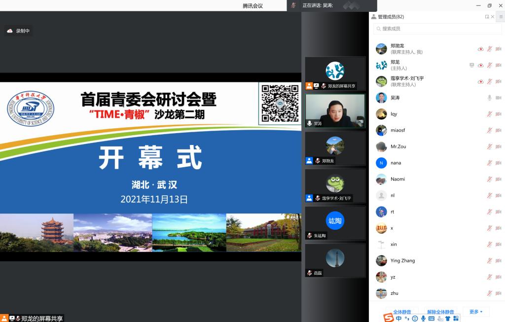Select member Naomi in the list

(x=397, y=179)
